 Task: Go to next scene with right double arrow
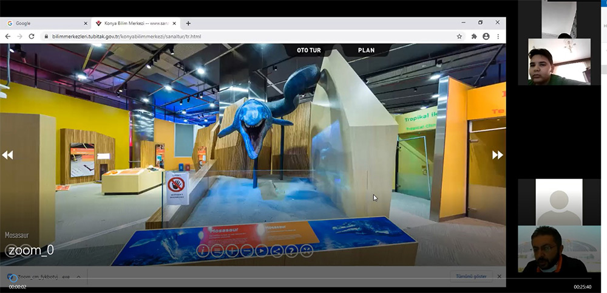497,155
